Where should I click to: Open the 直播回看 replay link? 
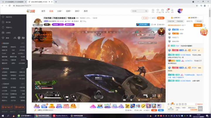tap(193, 18)
